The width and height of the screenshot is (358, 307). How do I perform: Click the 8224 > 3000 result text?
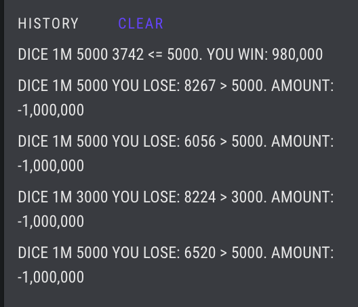pyautogui.click(x=226, y=197)
